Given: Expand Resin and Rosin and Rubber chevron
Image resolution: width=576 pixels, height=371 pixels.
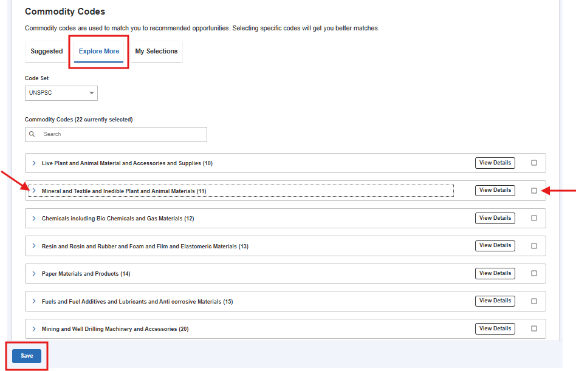Looking at the screenshot, I should click(34, 246).
